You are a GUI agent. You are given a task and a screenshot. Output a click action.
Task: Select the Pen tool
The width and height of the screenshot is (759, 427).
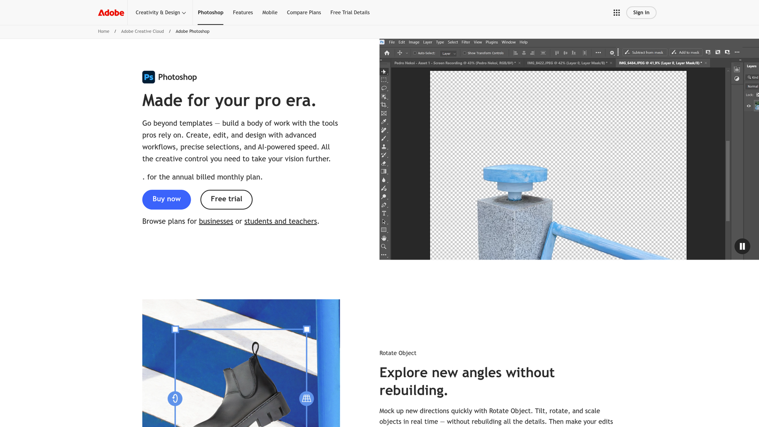tap(384, 205)
